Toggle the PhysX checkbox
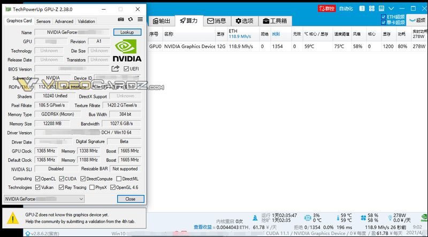The height and width of the screenshot is (237, 428). pyautogui.click(x=92, y=187)
